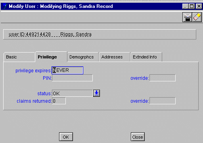The image size is (203, 143).
Task: Click the override field beside PIN
Action: tap(163, 78)
